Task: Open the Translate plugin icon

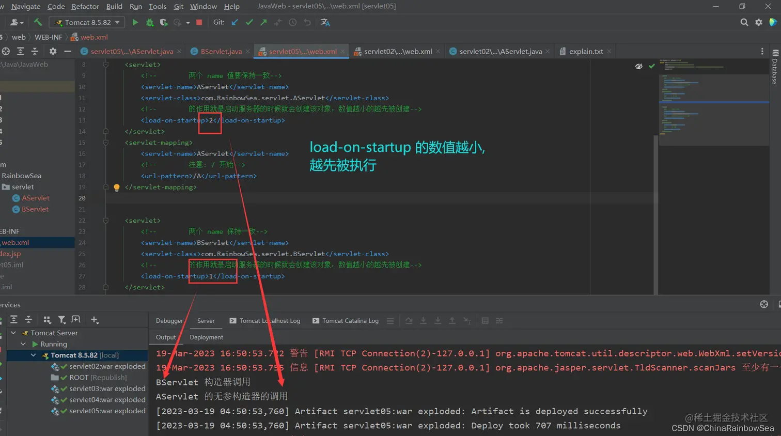Action: point(325,22)
